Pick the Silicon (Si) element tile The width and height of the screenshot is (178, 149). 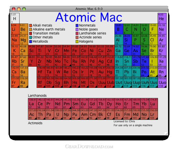127,40
